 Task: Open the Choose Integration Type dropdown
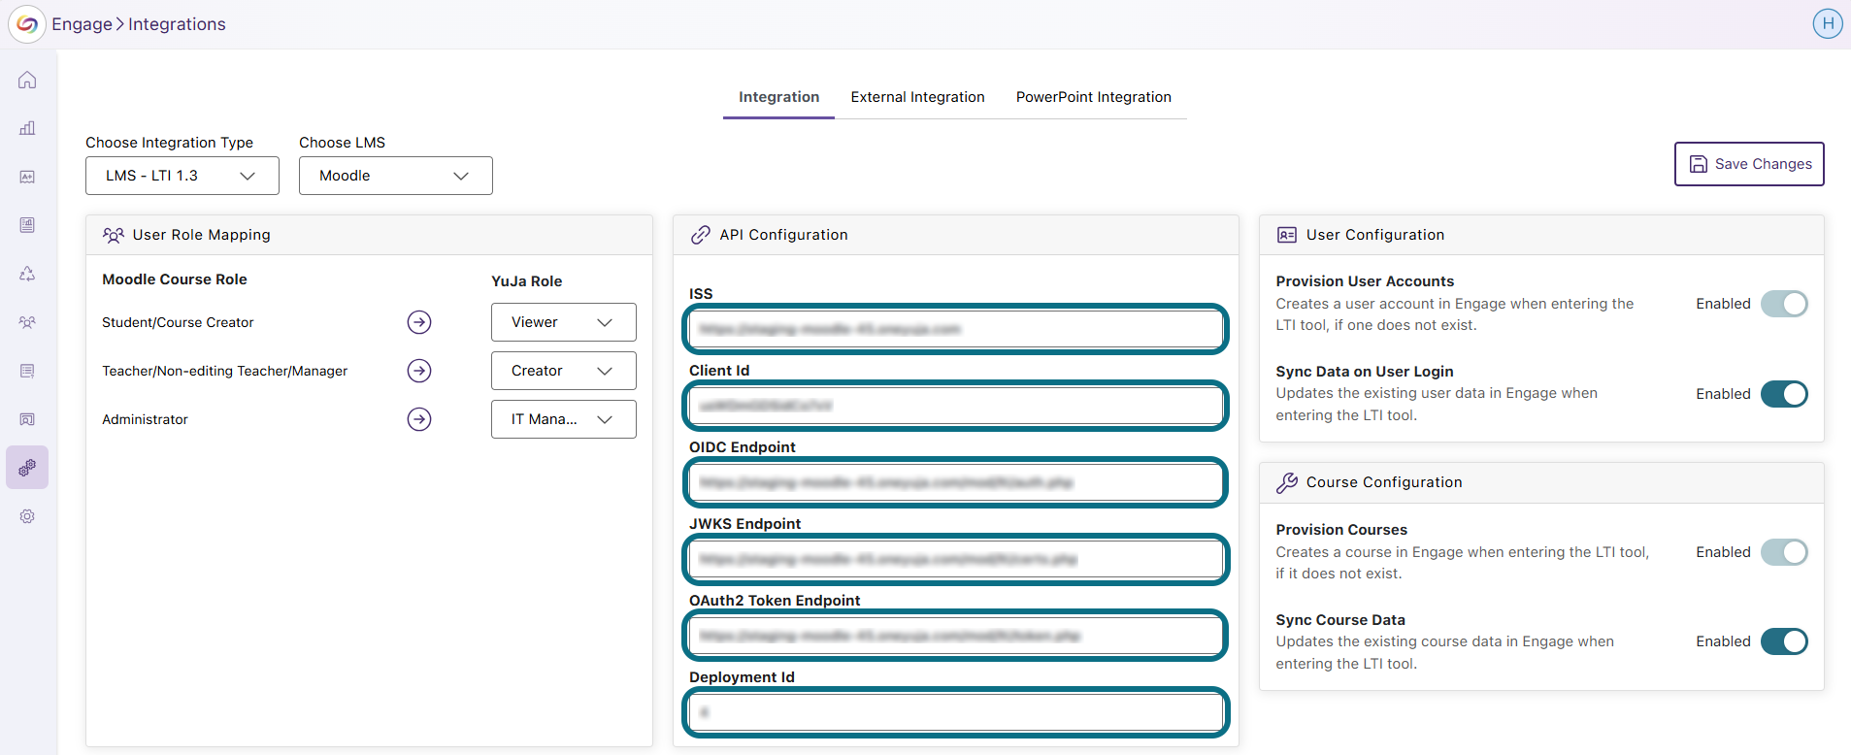(182, 176)
